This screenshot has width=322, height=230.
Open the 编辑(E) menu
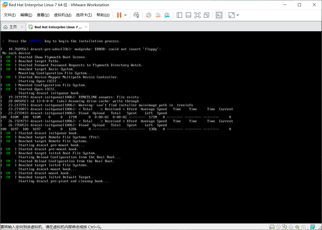pos(26,15)
